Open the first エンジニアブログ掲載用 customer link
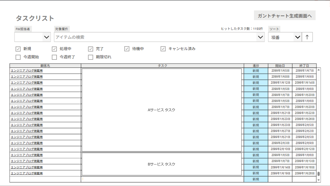 (x=27, y=70)
